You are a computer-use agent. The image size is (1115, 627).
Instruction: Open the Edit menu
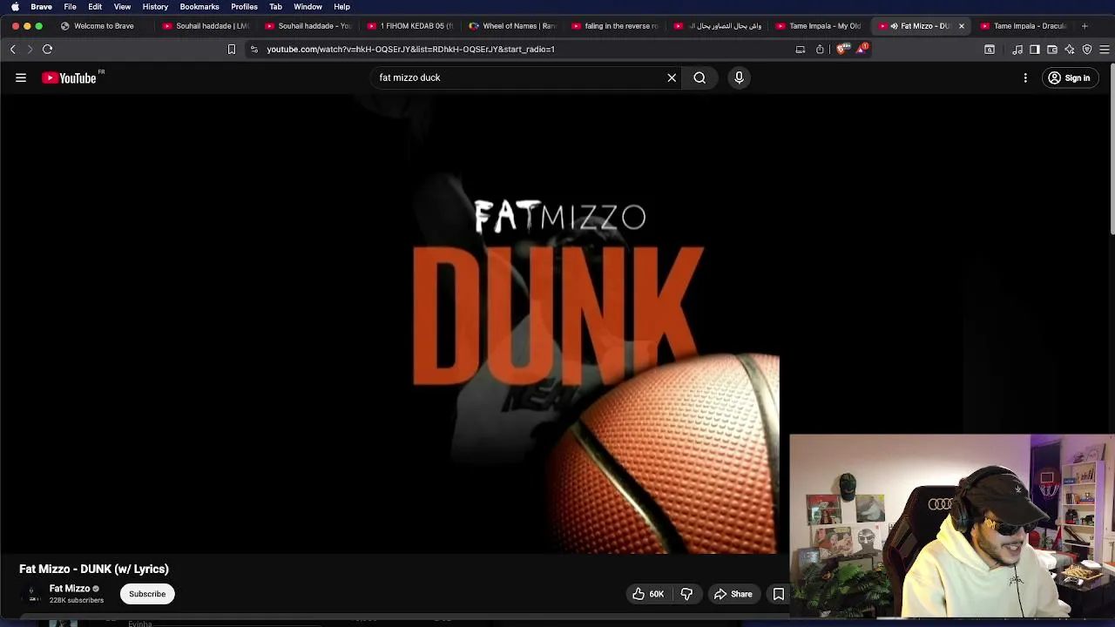95,7
